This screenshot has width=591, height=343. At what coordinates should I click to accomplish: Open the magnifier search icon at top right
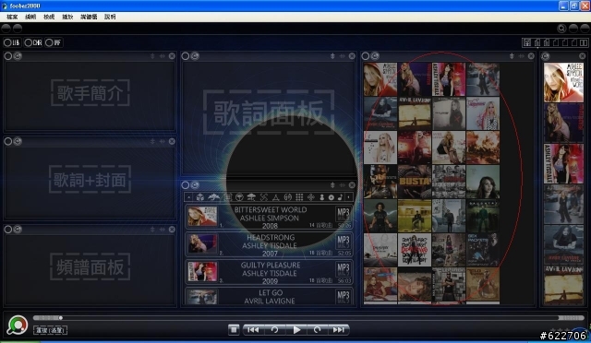(x=561, y=29)
